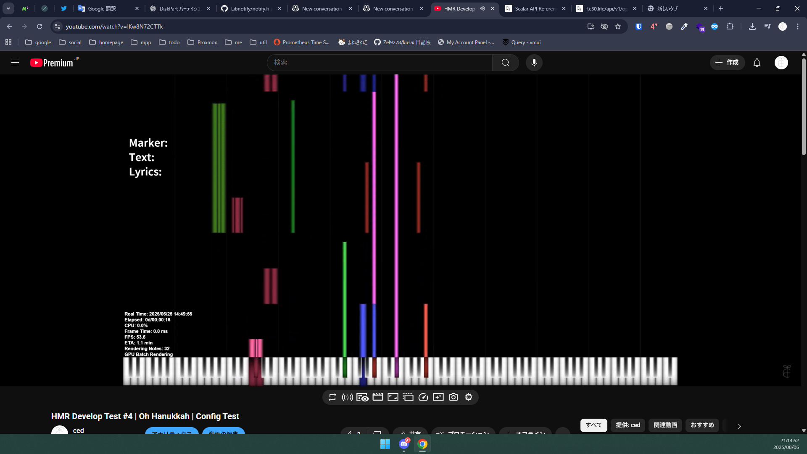Click the volume boost icon
Screen dimensions: 807x454
click(347, 397)
